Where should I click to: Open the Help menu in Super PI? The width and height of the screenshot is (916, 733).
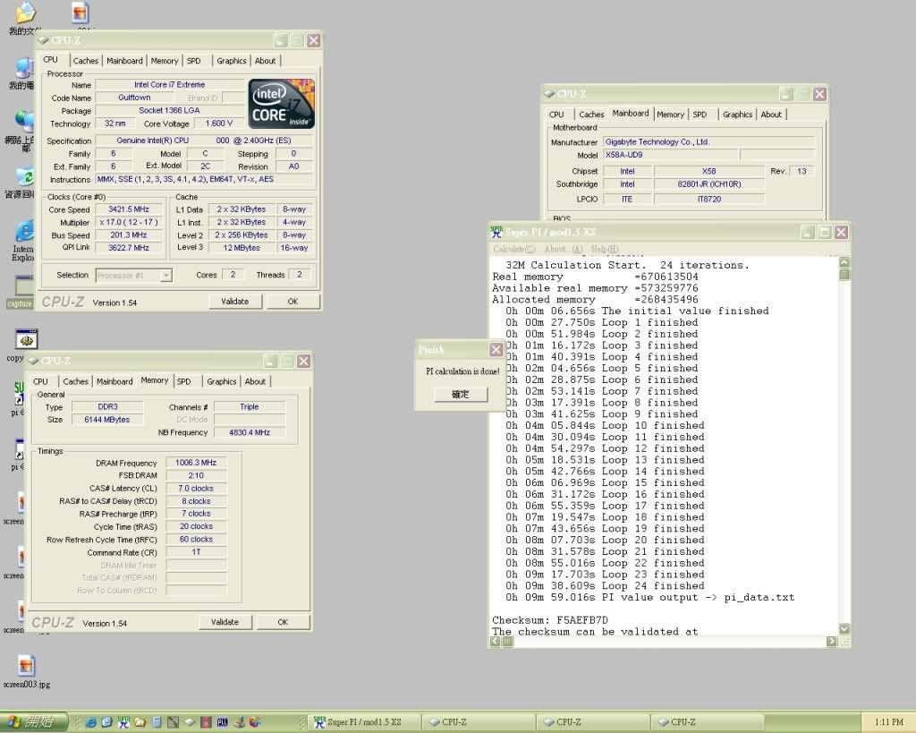click(x=605, y=249)
